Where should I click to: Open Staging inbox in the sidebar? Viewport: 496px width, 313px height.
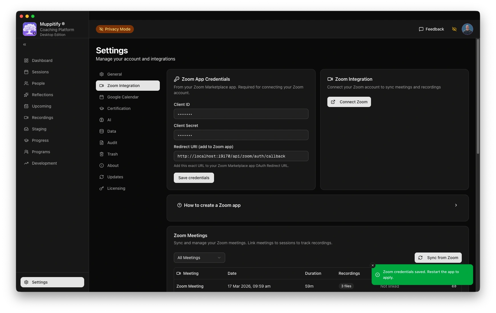tap(39, 129)
